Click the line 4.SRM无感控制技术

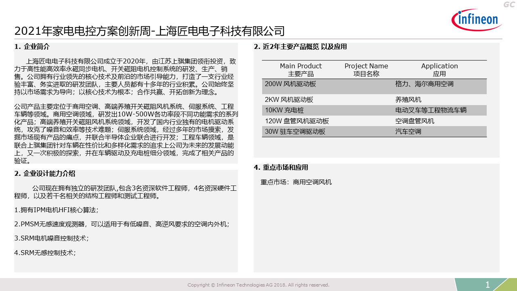[x=45, y=252]
